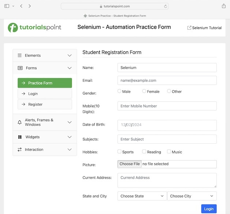Reload the page using the refresh icon
Image resolution: width=230 pixels, height=214 pixels.
pos(166,6)
